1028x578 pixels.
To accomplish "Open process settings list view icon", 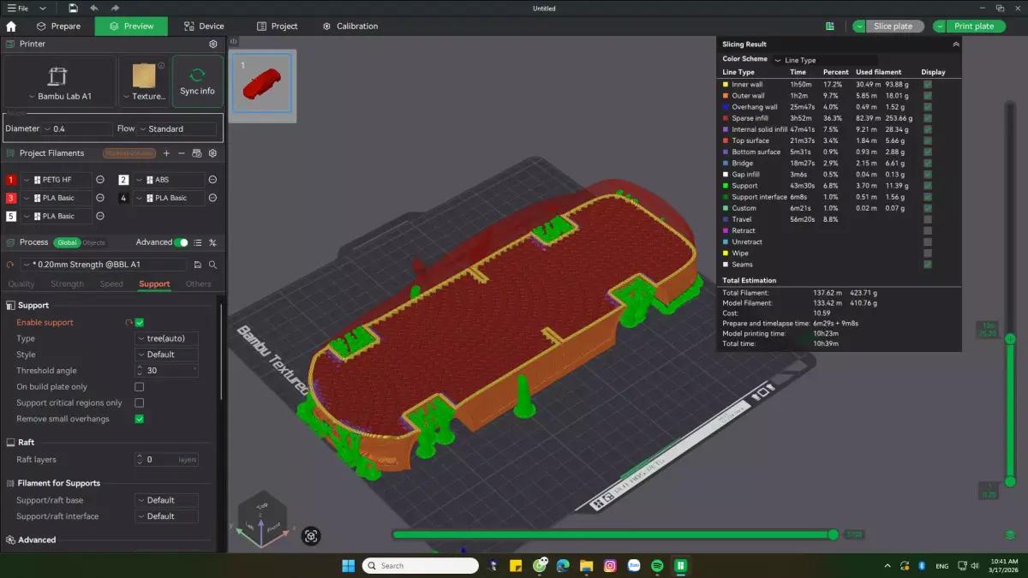I will click(198, 242).
